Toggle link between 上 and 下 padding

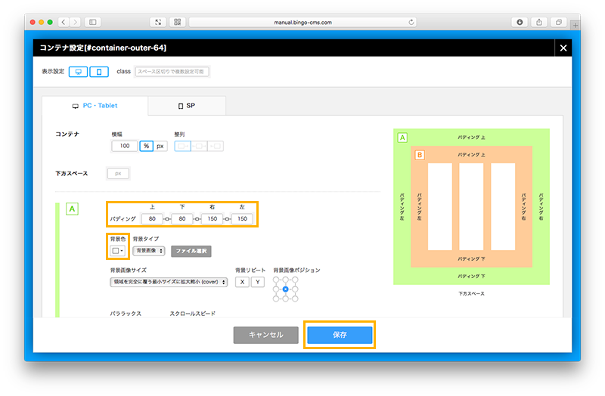pos(167,219)
